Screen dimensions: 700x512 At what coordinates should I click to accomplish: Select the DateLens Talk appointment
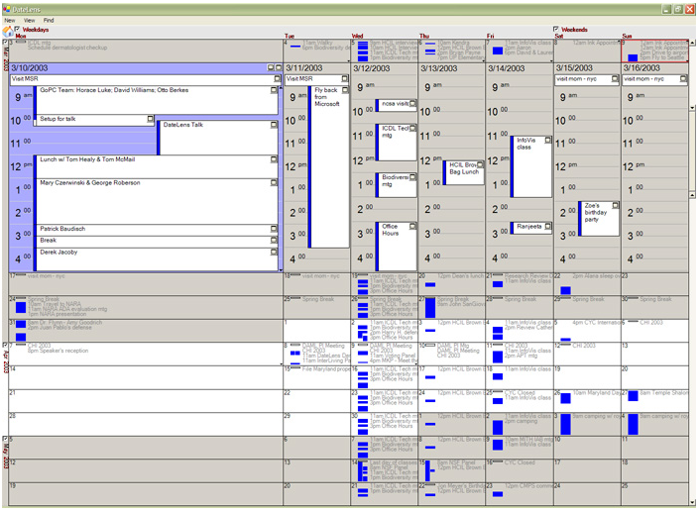(x=218, y=138)
